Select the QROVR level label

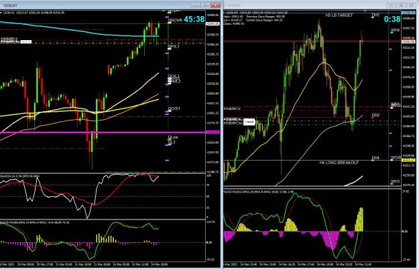tap(175, 20)
